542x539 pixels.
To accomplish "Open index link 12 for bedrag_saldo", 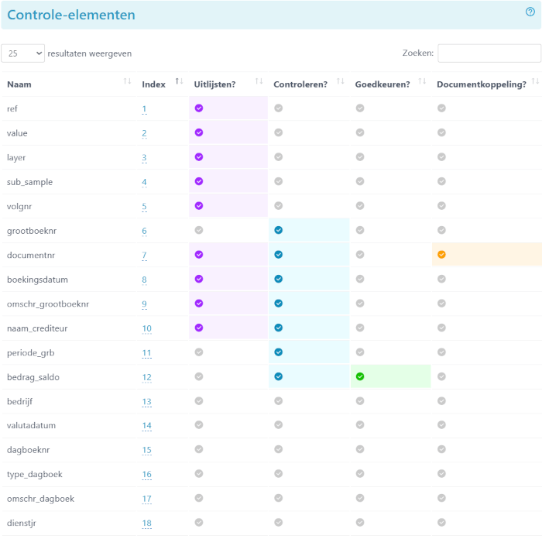I will 146,377.
